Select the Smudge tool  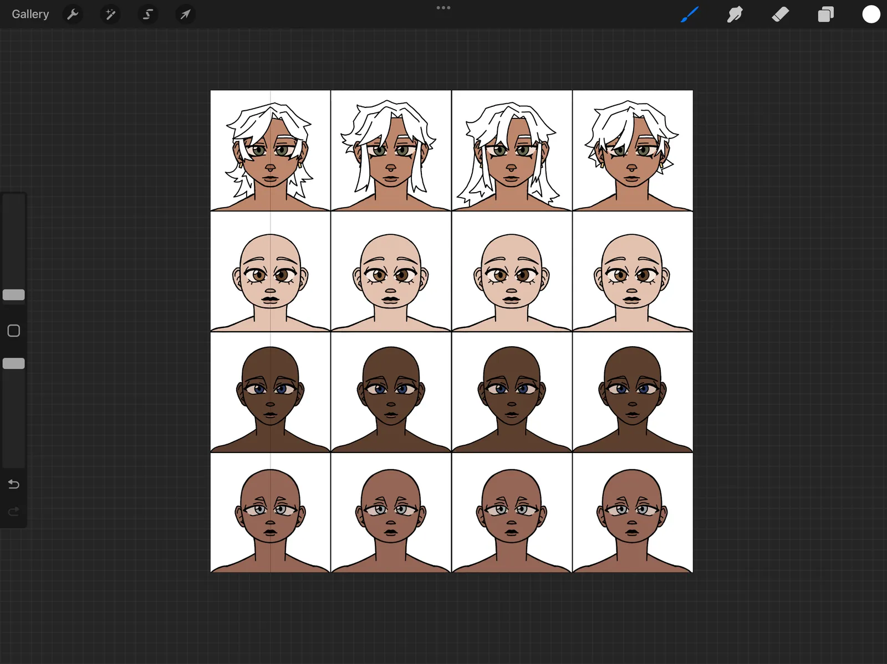point(735,14)
